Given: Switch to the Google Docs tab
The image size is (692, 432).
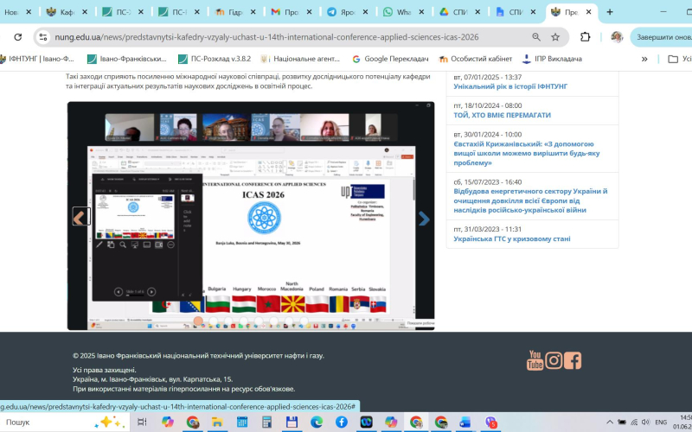Looking at the screenshot, I should (516, 12).
